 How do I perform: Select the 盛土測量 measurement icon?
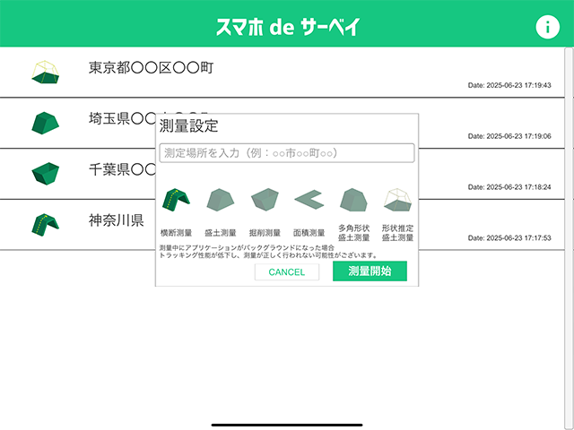pos(220,201)
